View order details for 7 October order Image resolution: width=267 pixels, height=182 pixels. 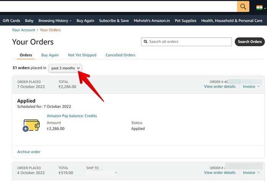pyautogui.click(x=220, y=86)
